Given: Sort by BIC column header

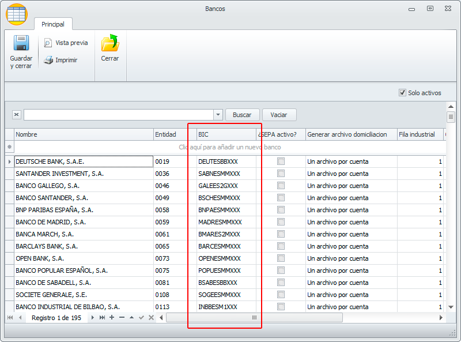Looking at the screenshot, I should pyautogui.click(x=226, y=134).
